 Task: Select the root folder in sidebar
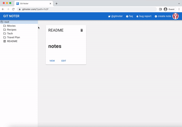[19, 22]
